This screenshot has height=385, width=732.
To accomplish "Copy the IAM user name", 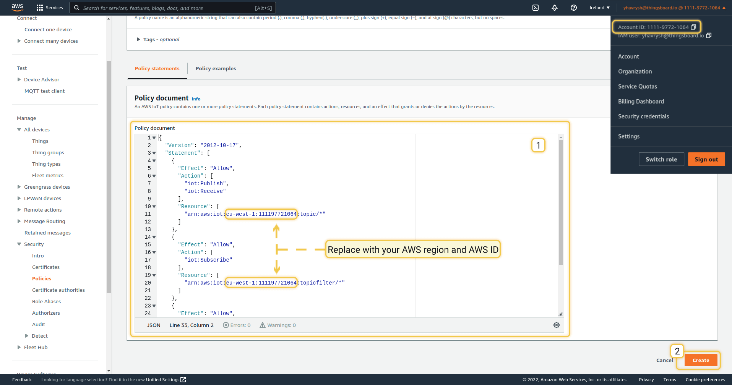I will tap(709, 36).
